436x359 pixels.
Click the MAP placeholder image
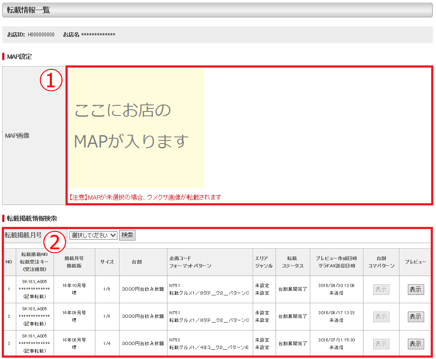tap(137, 129)
